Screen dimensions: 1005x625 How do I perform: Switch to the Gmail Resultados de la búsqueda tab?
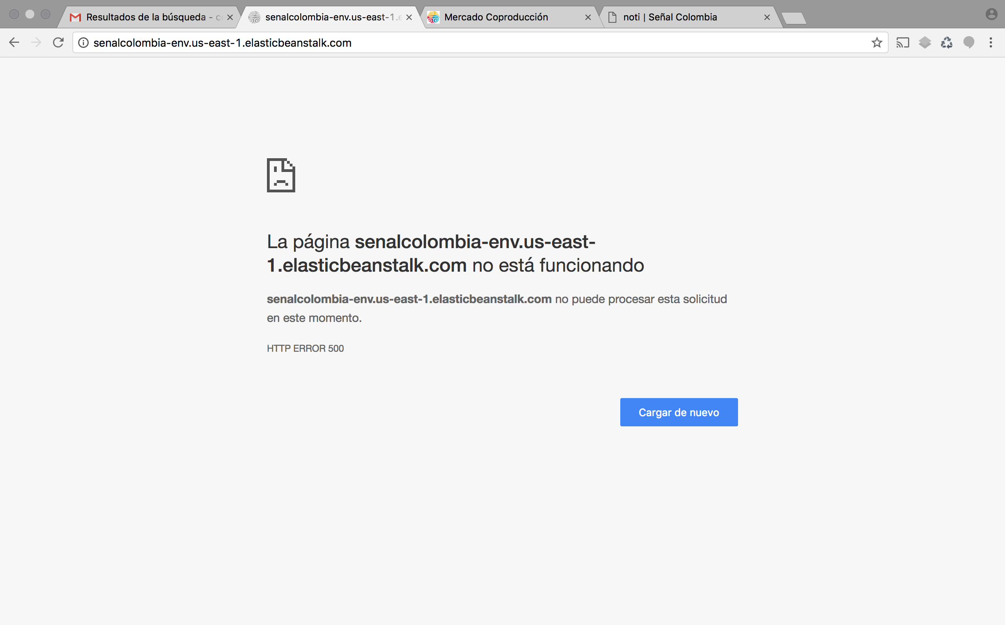coord(146,17)
